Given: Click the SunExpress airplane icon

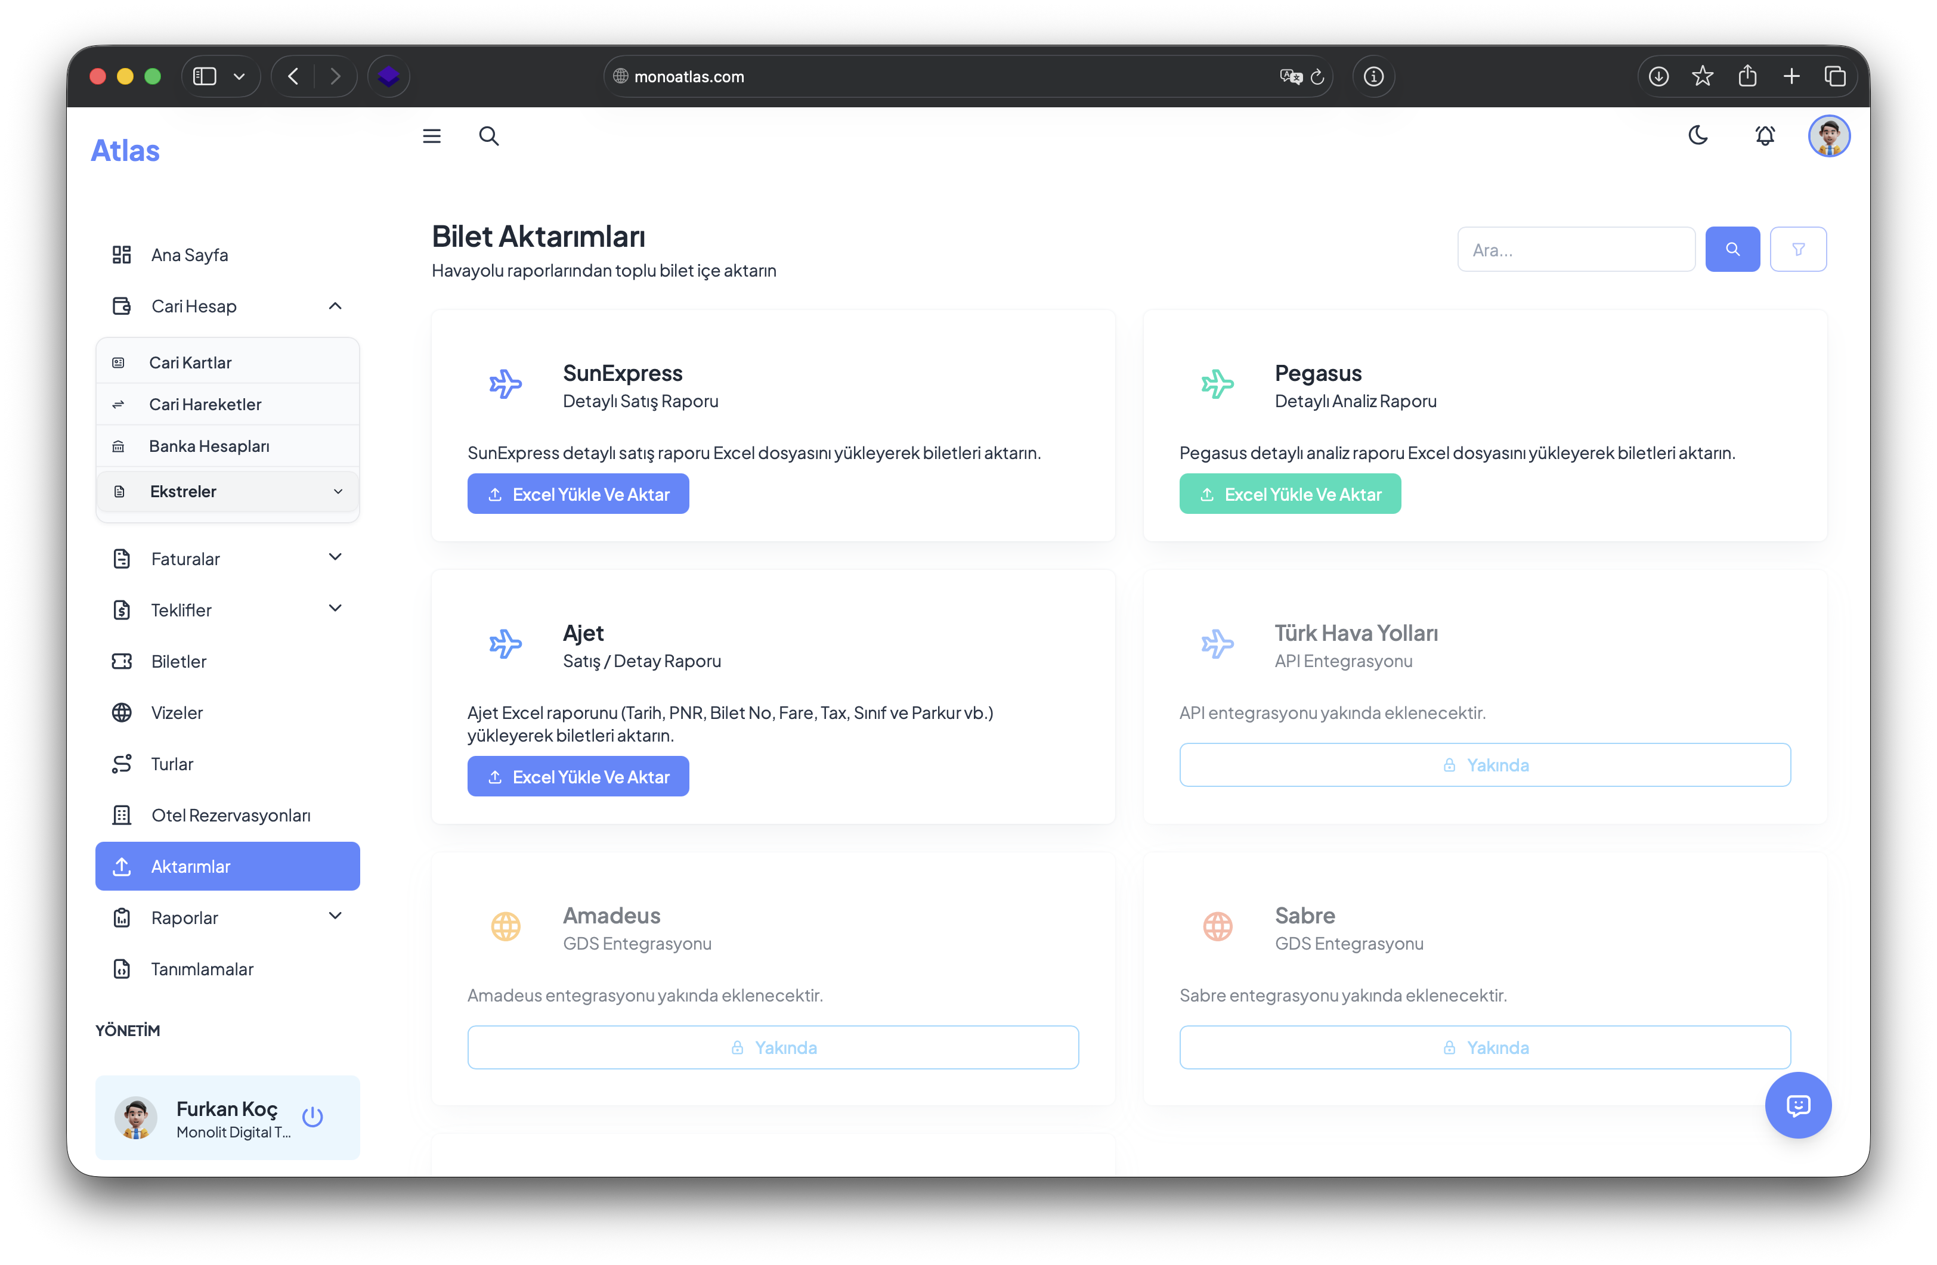Looking at the screenshot, I should coord(505,384).
